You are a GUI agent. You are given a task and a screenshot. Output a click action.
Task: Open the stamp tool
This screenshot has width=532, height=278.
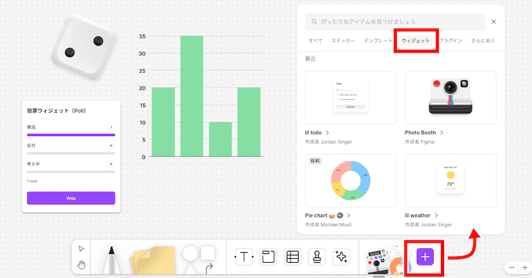pos(317,257)
